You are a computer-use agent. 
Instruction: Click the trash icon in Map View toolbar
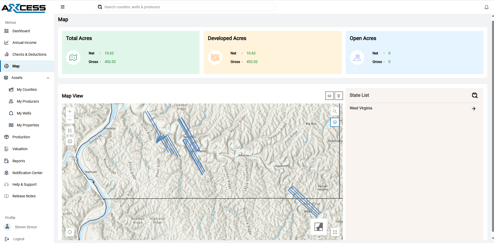click(339, 96)
